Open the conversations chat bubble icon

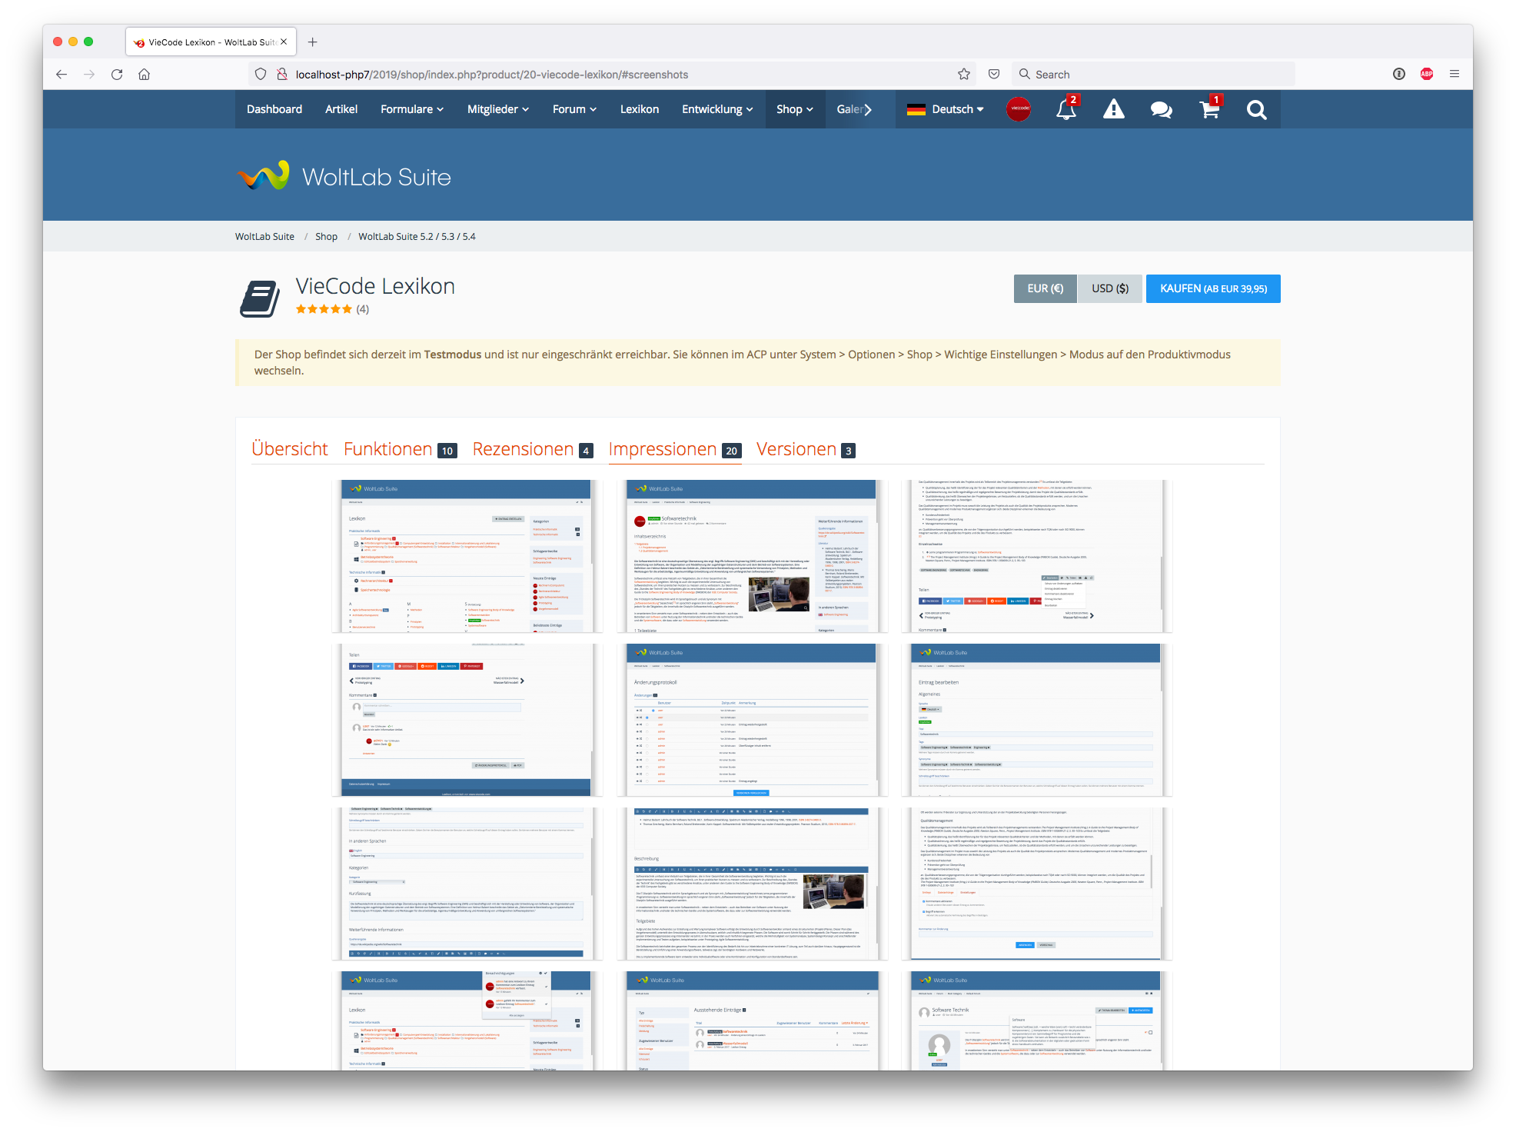pyautogui.click(x=1161, y=110)
